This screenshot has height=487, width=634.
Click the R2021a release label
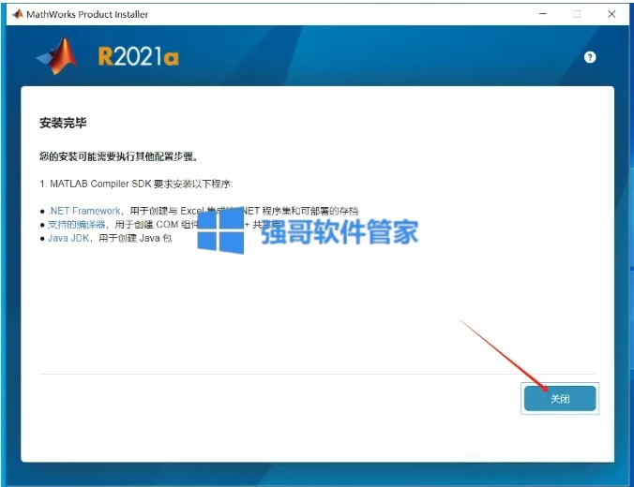click(x=138, y=56)
